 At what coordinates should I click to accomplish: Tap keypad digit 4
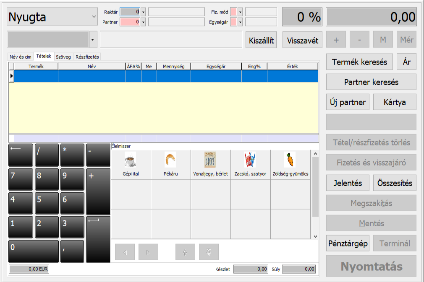[x=21, y=203]
